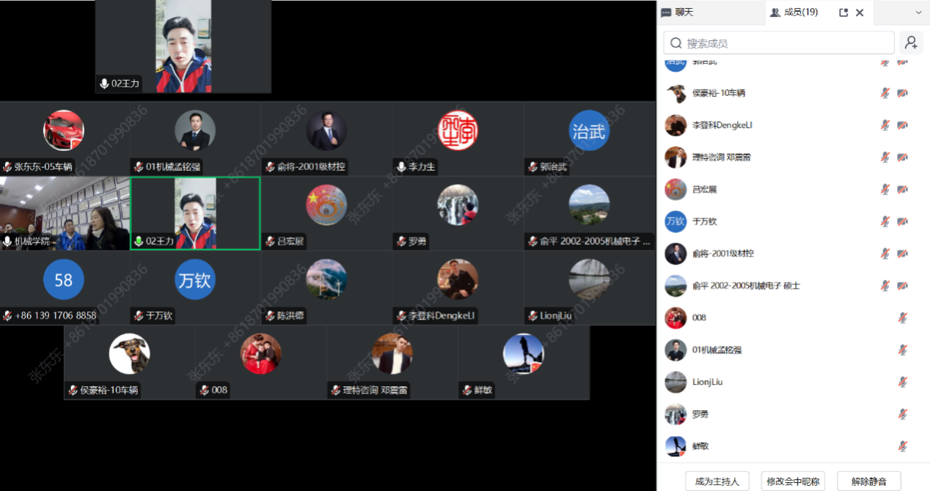
Task: Click the 修改会中昵称 button
Action: click(793, 481)
